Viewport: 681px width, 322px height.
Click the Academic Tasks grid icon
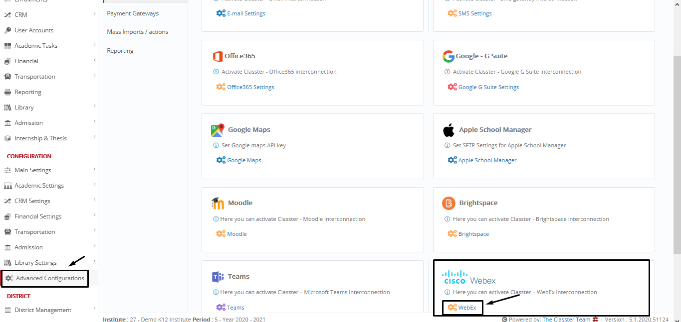tap(7, 46)
